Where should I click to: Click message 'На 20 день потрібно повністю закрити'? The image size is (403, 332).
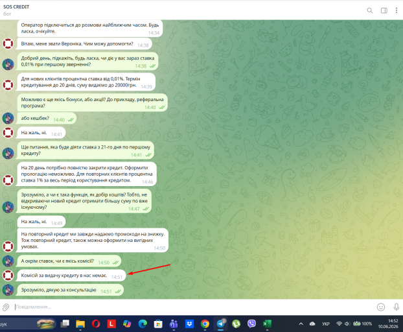87,174
